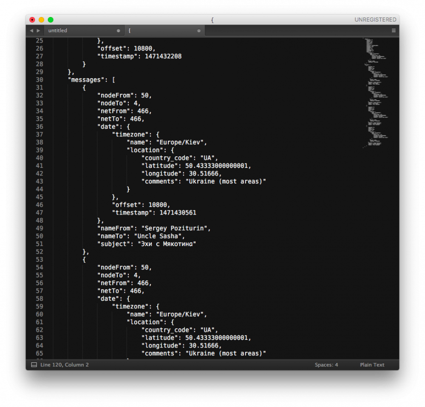
Task: Minimize window with the yellow button
Action: [x=41, y=20]
